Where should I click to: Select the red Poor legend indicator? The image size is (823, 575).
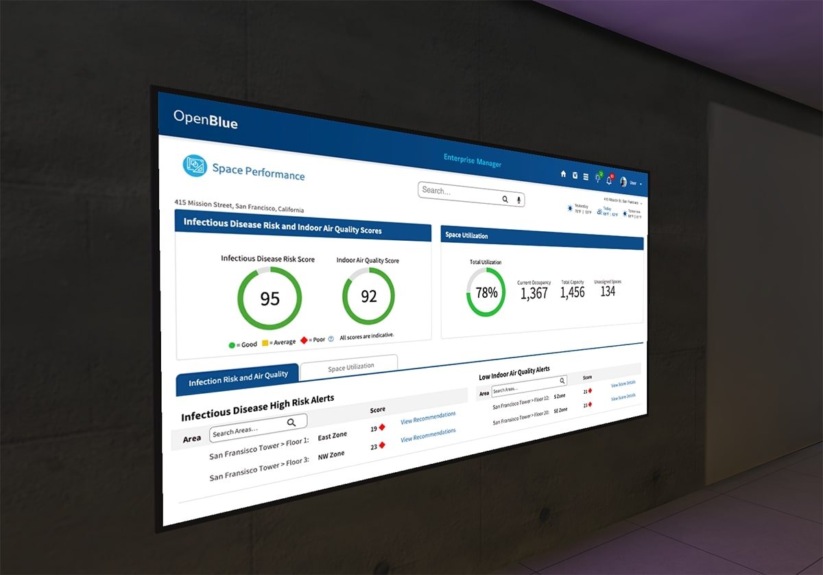click(304, 340)
